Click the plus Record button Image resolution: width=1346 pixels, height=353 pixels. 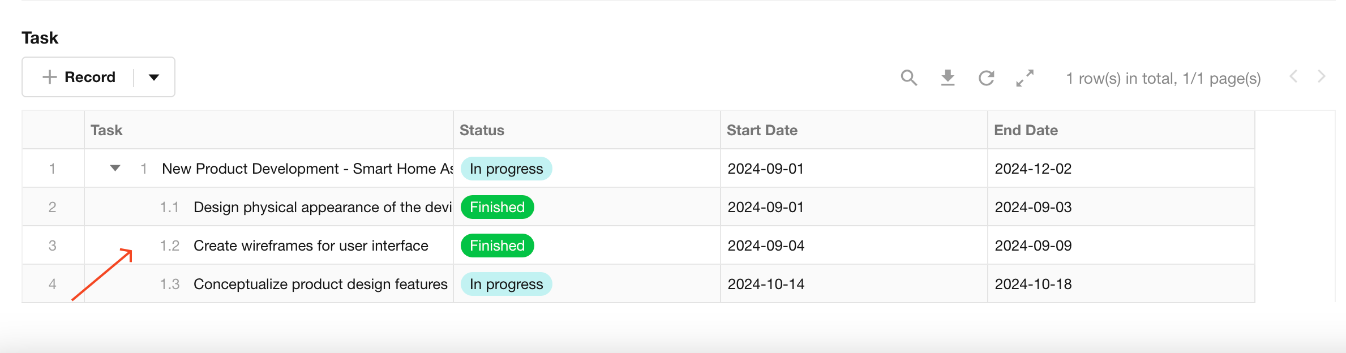click(x=79, y=77)
